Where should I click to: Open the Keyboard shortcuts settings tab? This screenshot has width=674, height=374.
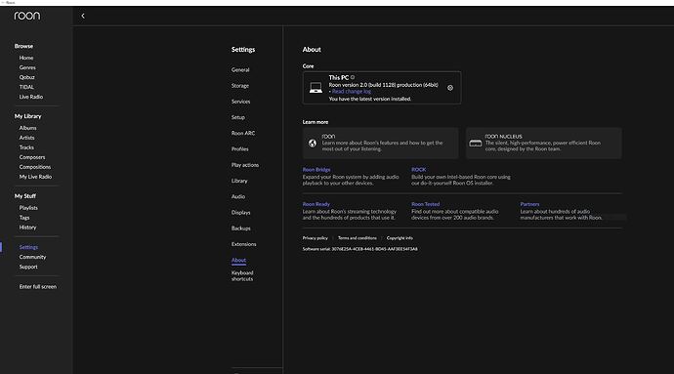242,276
